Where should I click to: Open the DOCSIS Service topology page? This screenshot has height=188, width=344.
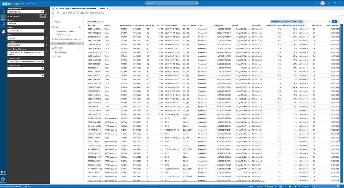[60, 52]
